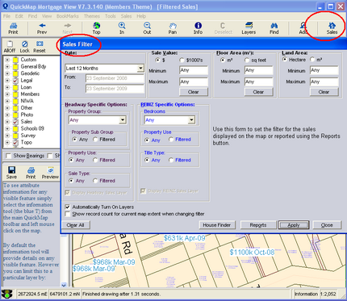
Task: Open the Sales toolbar icon
Action: [332, 28]
